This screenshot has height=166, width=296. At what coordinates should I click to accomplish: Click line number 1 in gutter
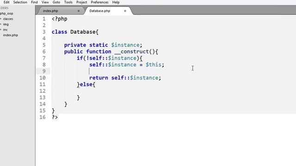click(44, 19)
